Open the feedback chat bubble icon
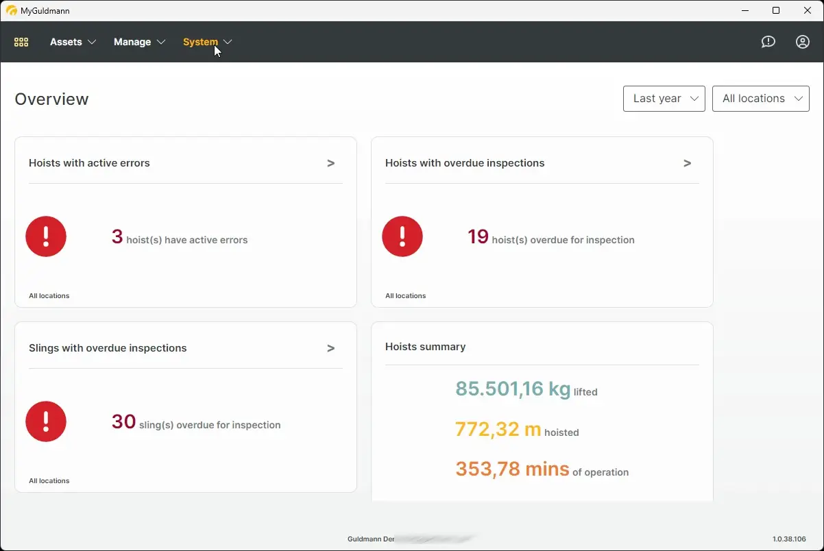824x551 pixels. [x=768, y=42]
